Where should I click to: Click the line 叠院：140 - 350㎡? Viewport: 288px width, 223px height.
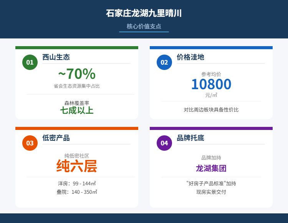(x=77, y=192)
